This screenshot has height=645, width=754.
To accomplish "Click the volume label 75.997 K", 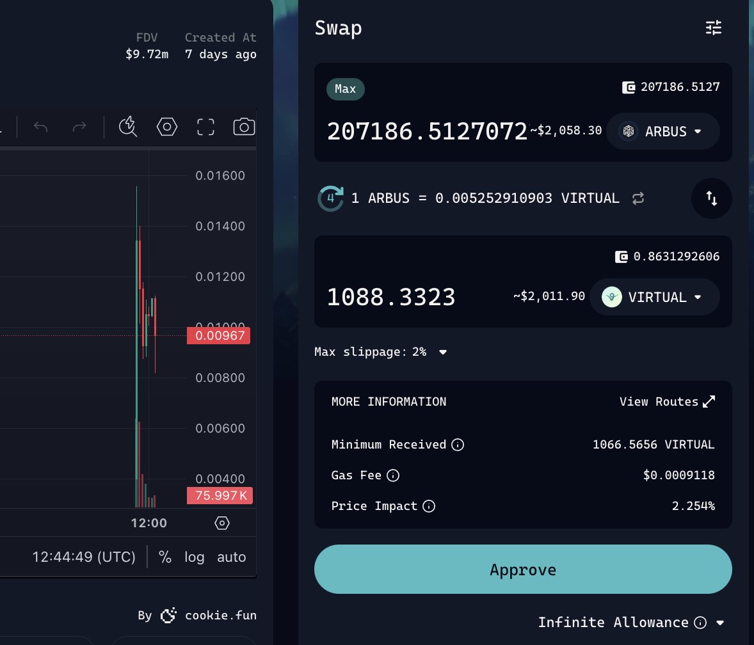I will tap(220, 495).
